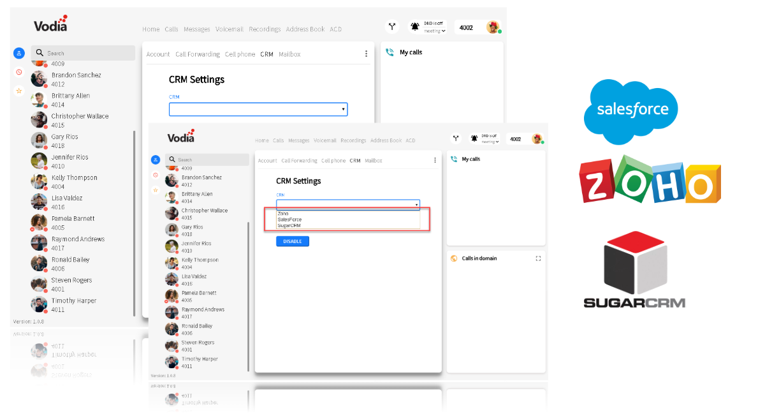Open the CRM dropdown in back window
This screenshot has width=758, height=416.
(258, 109)
